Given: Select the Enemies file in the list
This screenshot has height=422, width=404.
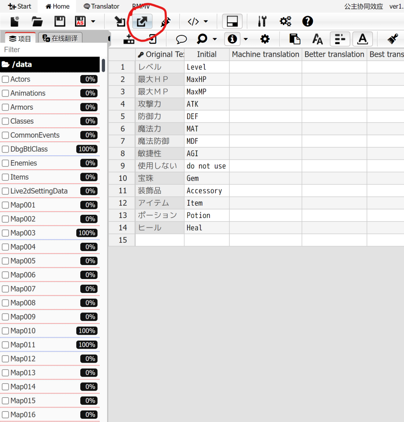Looking at the screenshot, I should (x=24, y=163).
